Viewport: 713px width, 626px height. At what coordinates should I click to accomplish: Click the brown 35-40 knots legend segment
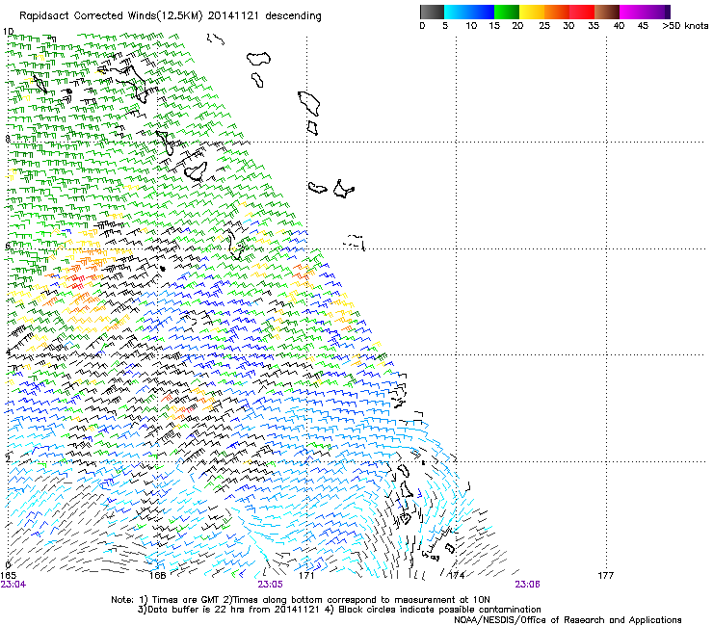607,12
